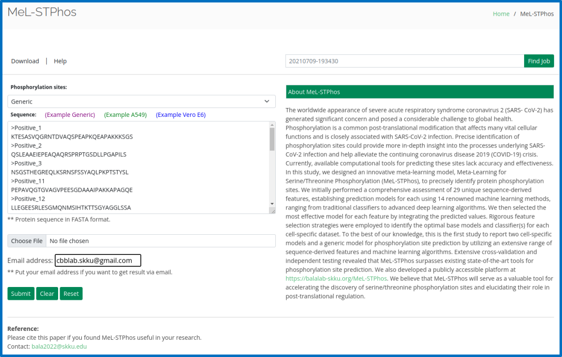Open the Download menu link
Image resolution: width=562 pixels, height=357 pixels.
coord(25,61)
